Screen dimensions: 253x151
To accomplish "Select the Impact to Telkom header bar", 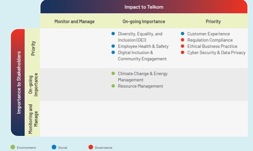I will [x=144, y=7].
